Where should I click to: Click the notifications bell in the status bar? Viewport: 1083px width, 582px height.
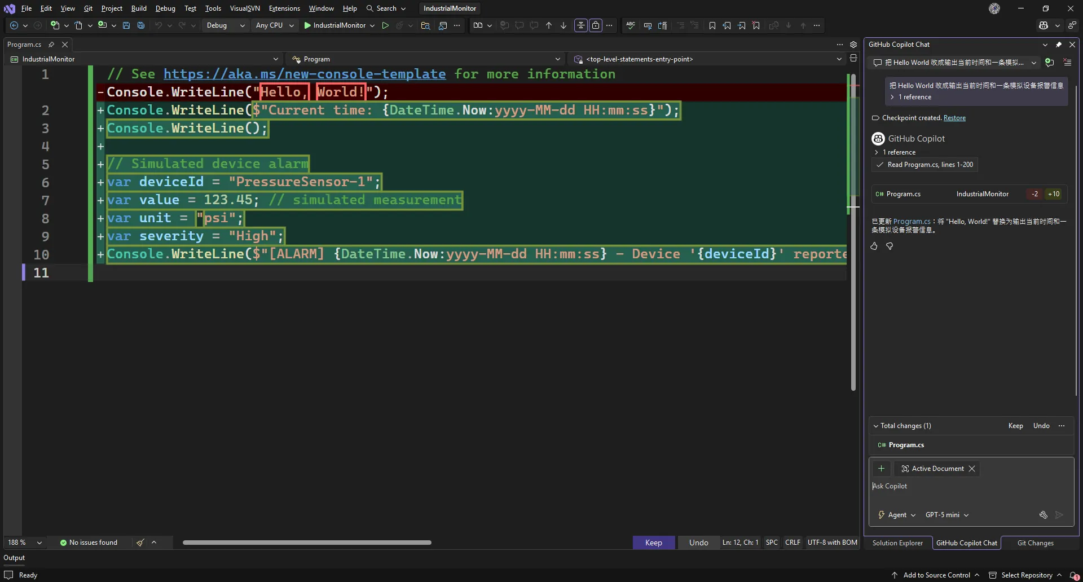[x=1073, y=576]
